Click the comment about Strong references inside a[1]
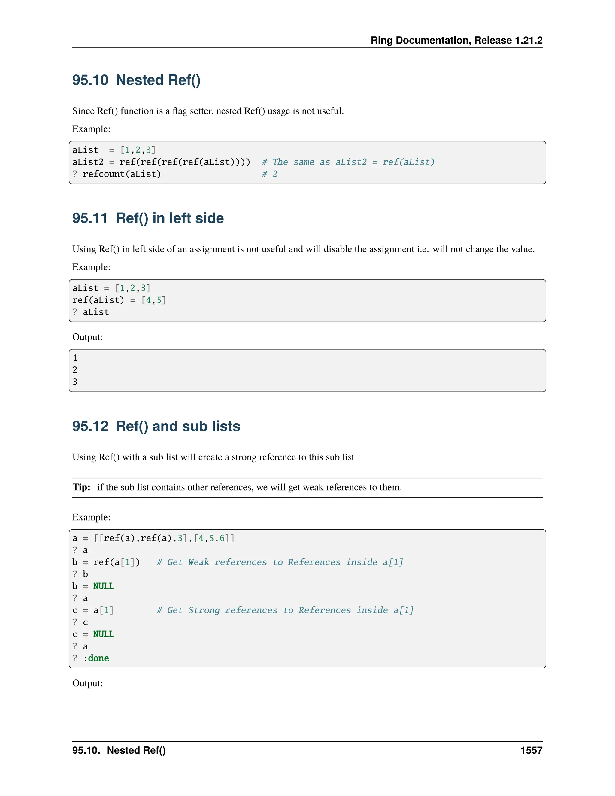This screenshot has height=796, width=615. pos(285,610)
